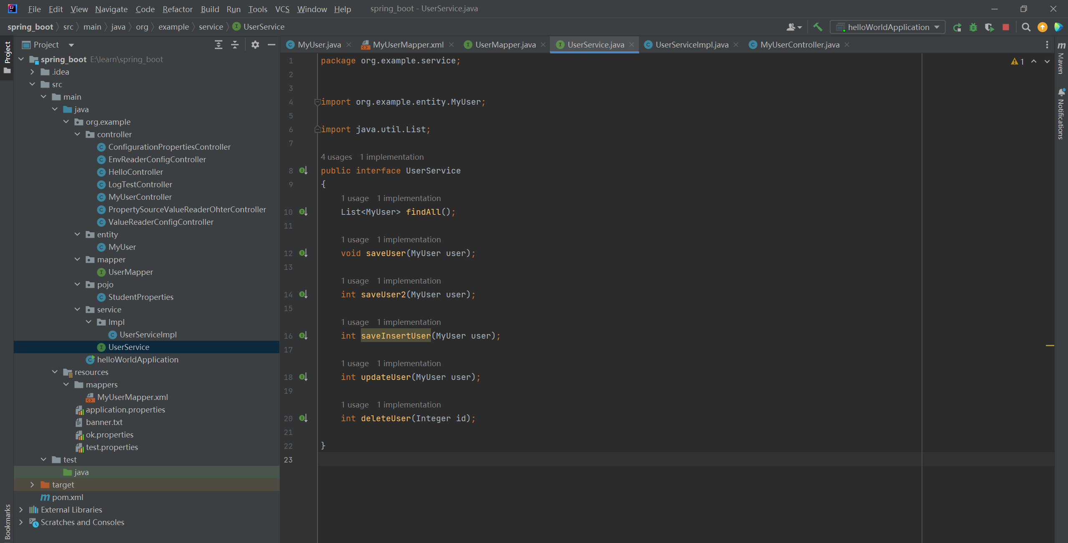Image resolution: width=1068 pixels, height=543 pixels.
Task: Expand the target folder in tree
Action: pyautogui.click(x=32, y=485)
